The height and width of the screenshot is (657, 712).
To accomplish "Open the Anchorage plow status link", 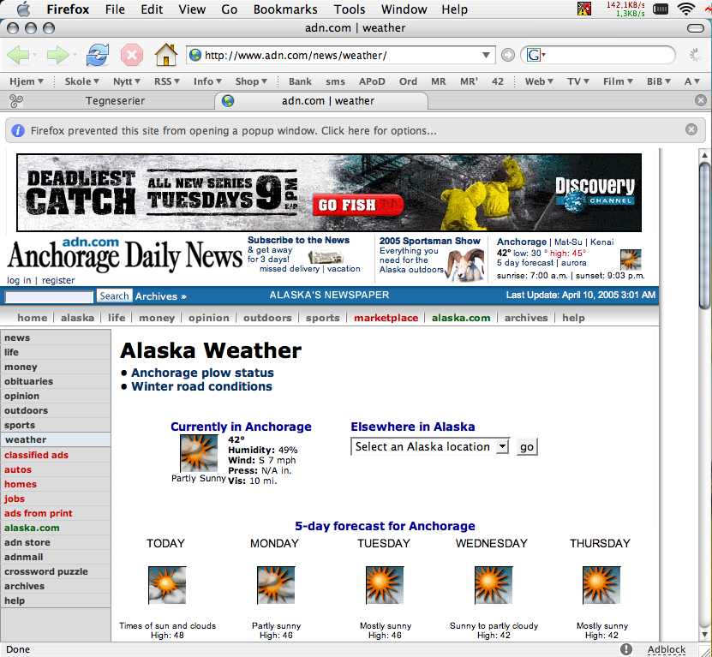I will (x=202, y=373).
